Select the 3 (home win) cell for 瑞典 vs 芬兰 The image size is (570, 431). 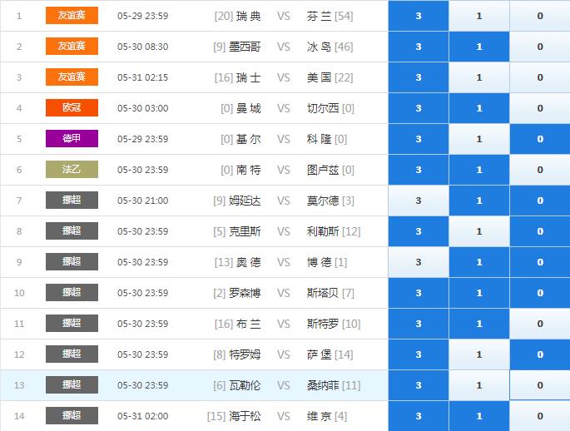point(418,16)
